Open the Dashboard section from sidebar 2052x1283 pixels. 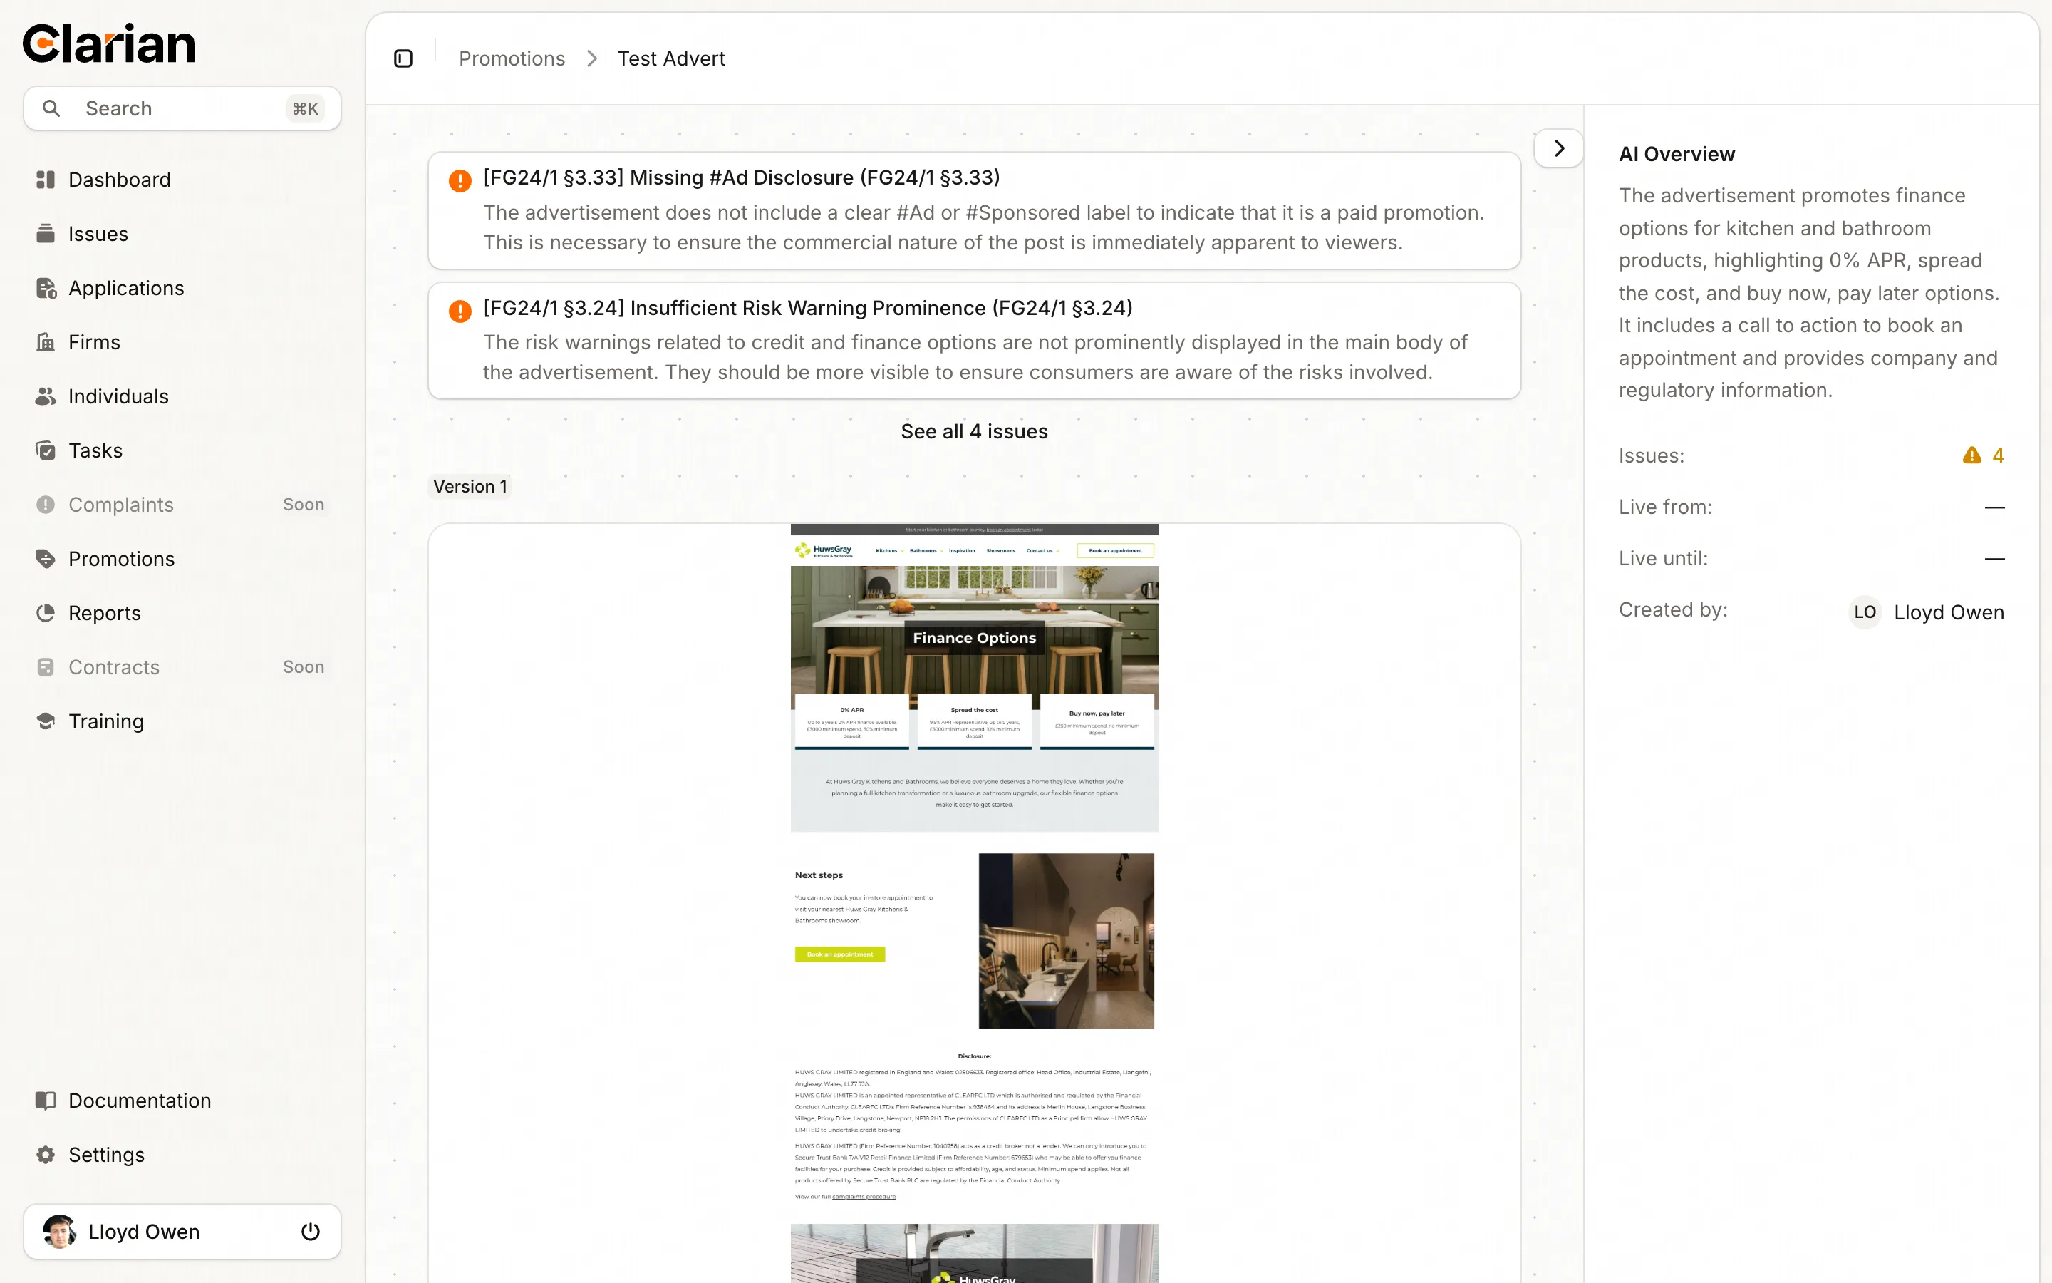click(x=119, y=179)
